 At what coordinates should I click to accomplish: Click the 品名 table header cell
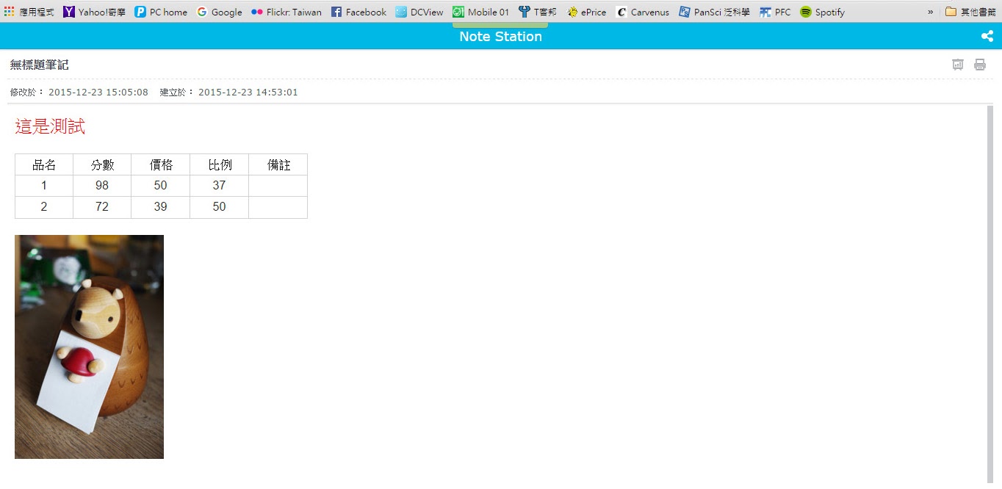pyautogui.click(x=44, y=164)
